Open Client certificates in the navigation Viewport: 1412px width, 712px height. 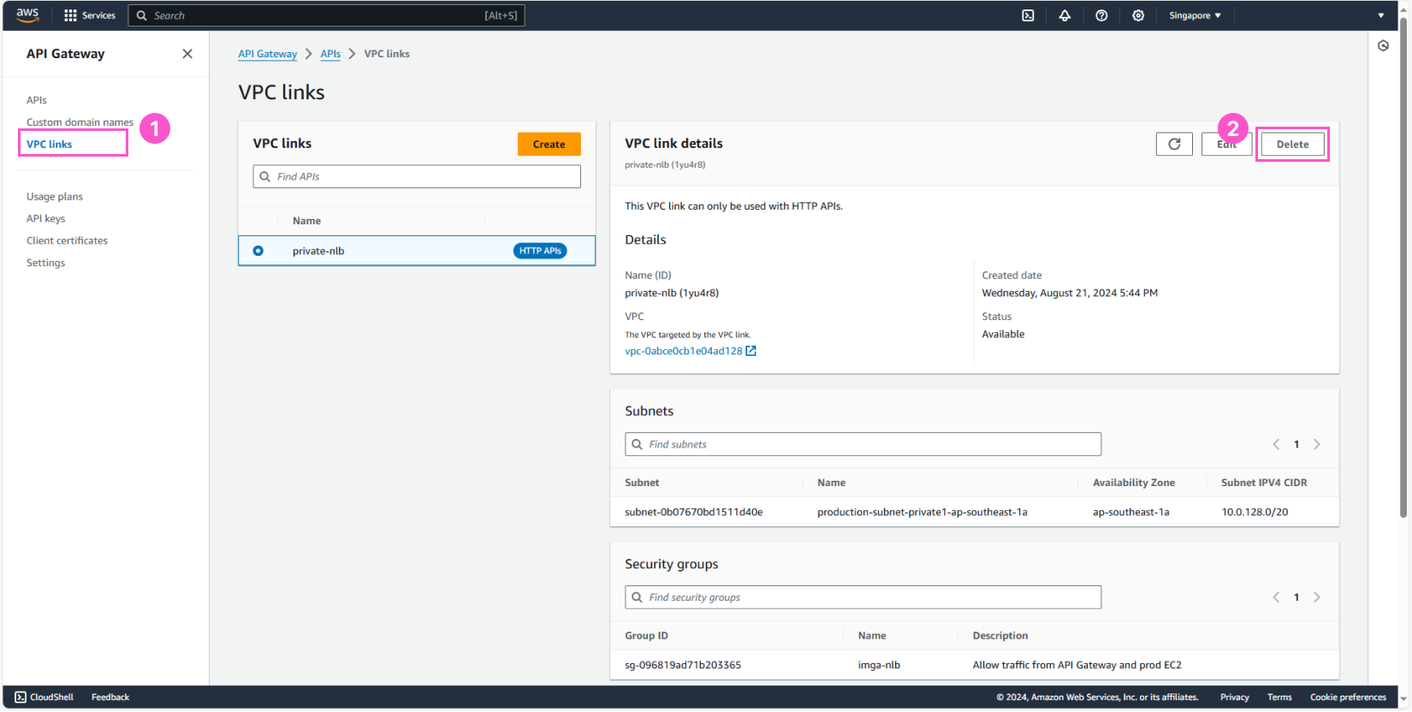coord(68,240)
